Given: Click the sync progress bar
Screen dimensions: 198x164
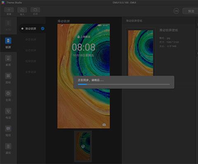Looking at the screenshot, I should pos(124,84).
